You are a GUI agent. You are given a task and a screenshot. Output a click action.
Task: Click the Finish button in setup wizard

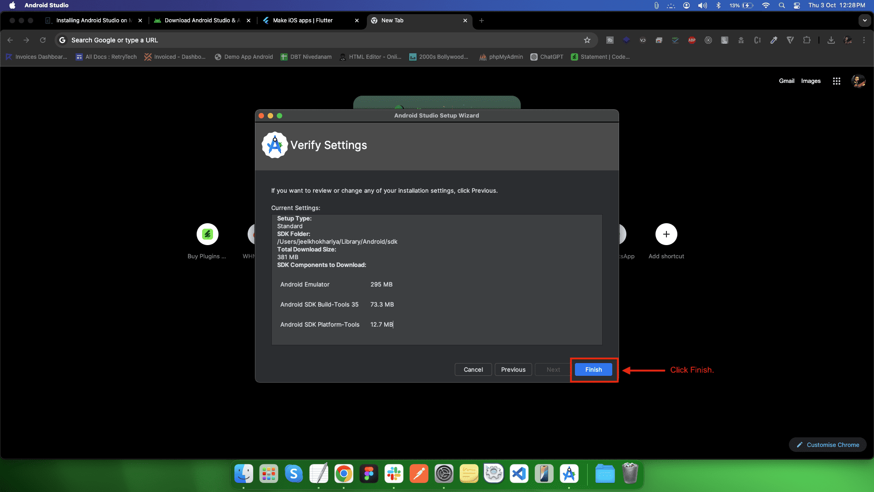pyautogui.click(x=593, y=369)
